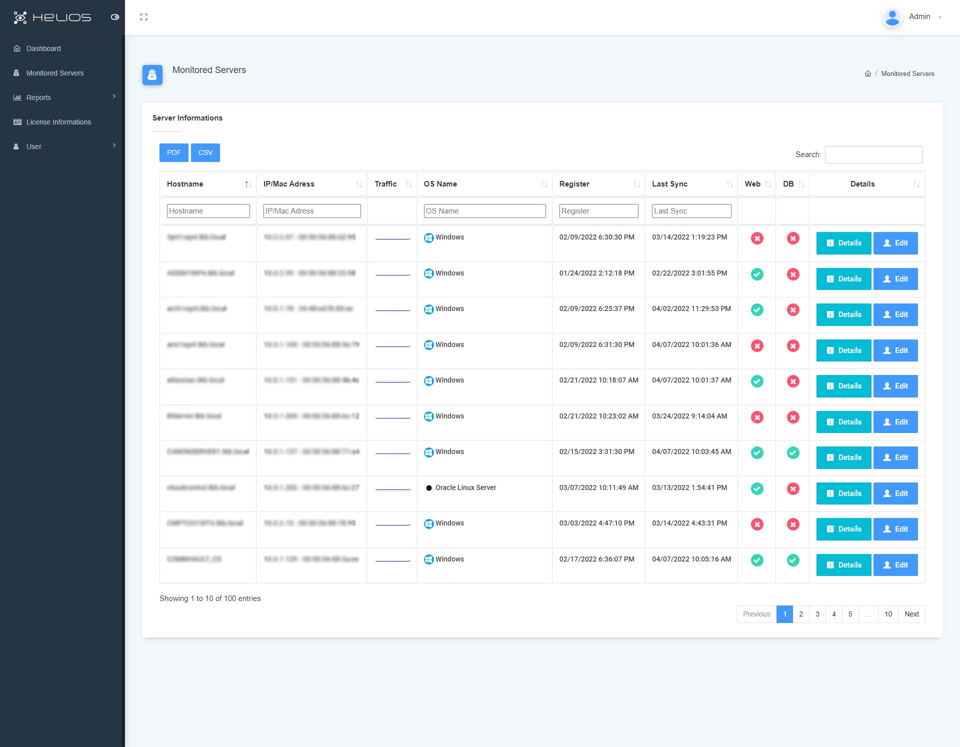Export the table as PDF

[x=173, y=152]
